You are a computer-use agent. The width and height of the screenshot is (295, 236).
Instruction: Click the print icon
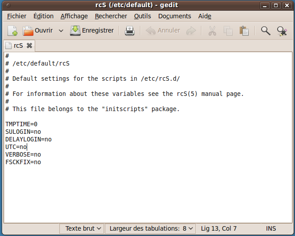coord(129,31)
